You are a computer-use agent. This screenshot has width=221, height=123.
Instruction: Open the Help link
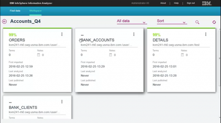[176, 3]
